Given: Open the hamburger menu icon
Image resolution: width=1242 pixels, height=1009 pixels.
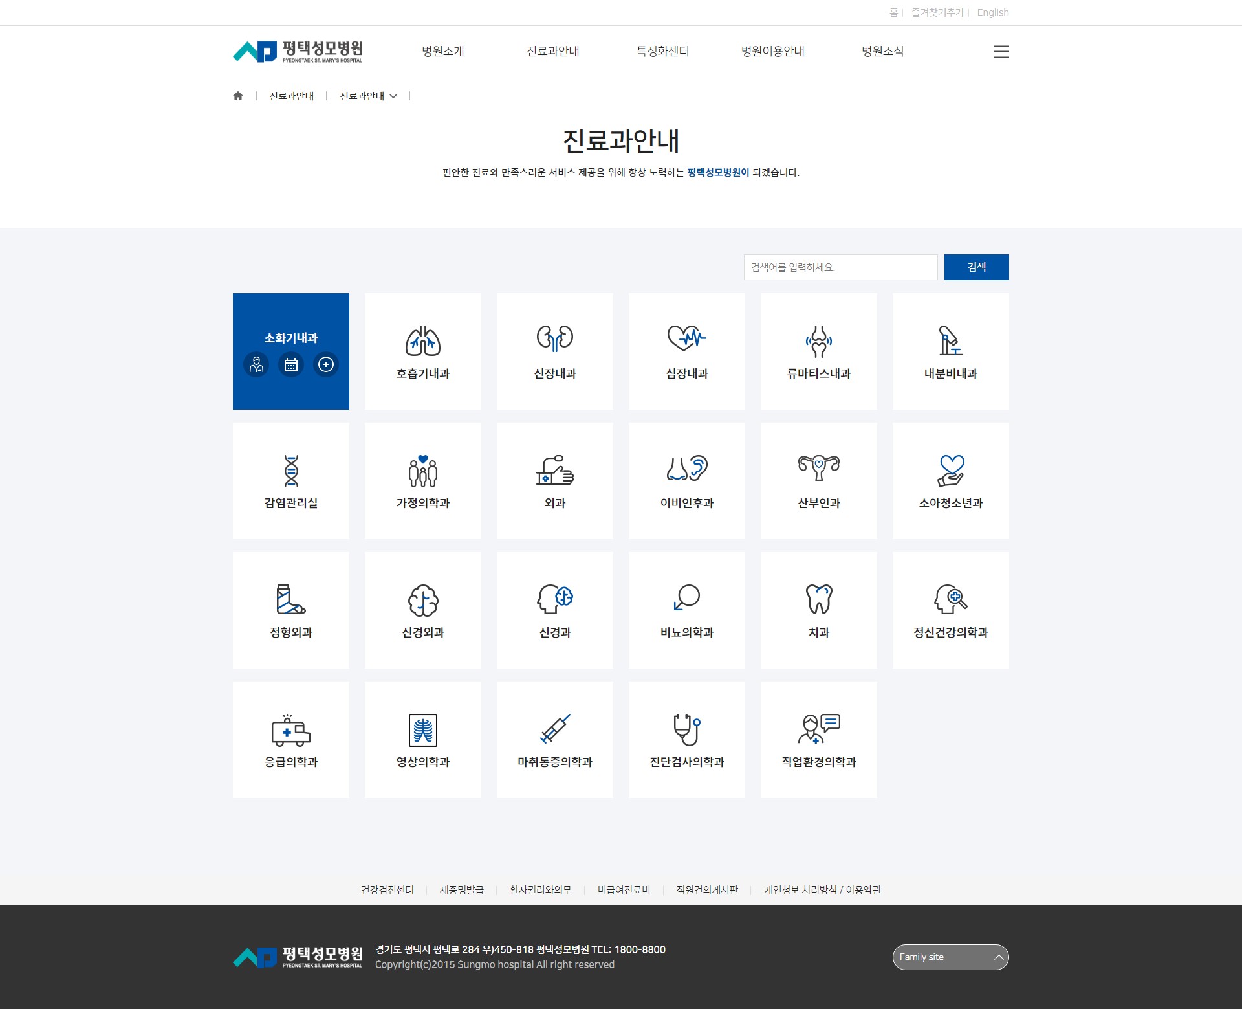Looking at the screenshot, I should (x=1001, y=52).
